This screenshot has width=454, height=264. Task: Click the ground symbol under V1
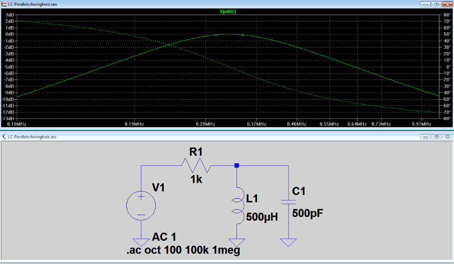(141, 243)
